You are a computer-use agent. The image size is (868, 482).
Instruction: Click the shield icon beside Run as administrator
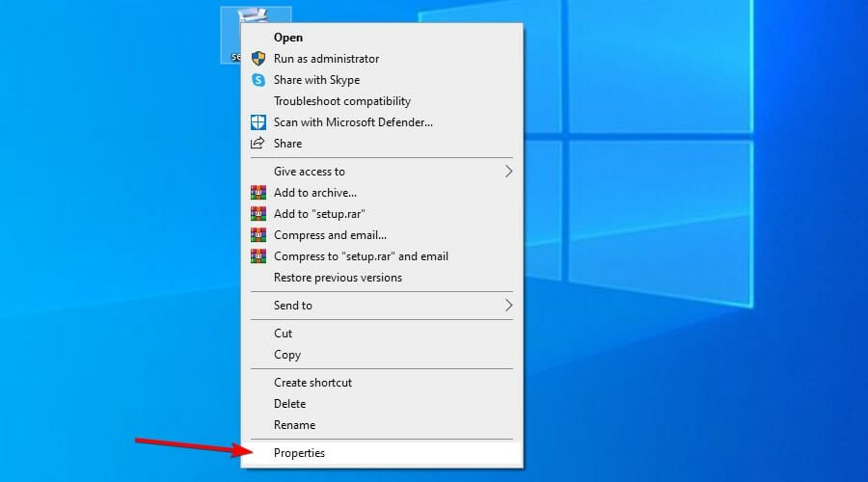coord(258,59)
